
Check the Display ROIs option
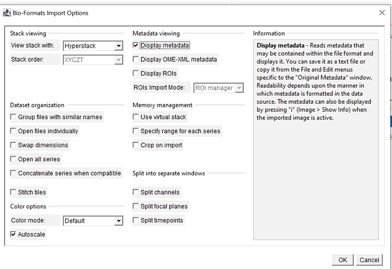(x=136, y=73)
